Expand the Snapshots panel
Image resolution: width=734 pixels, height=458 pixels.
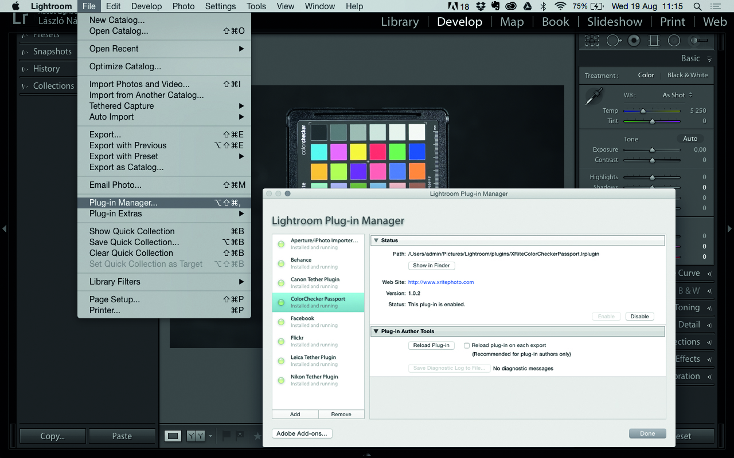pyautogui.click(x=25, y=52)
